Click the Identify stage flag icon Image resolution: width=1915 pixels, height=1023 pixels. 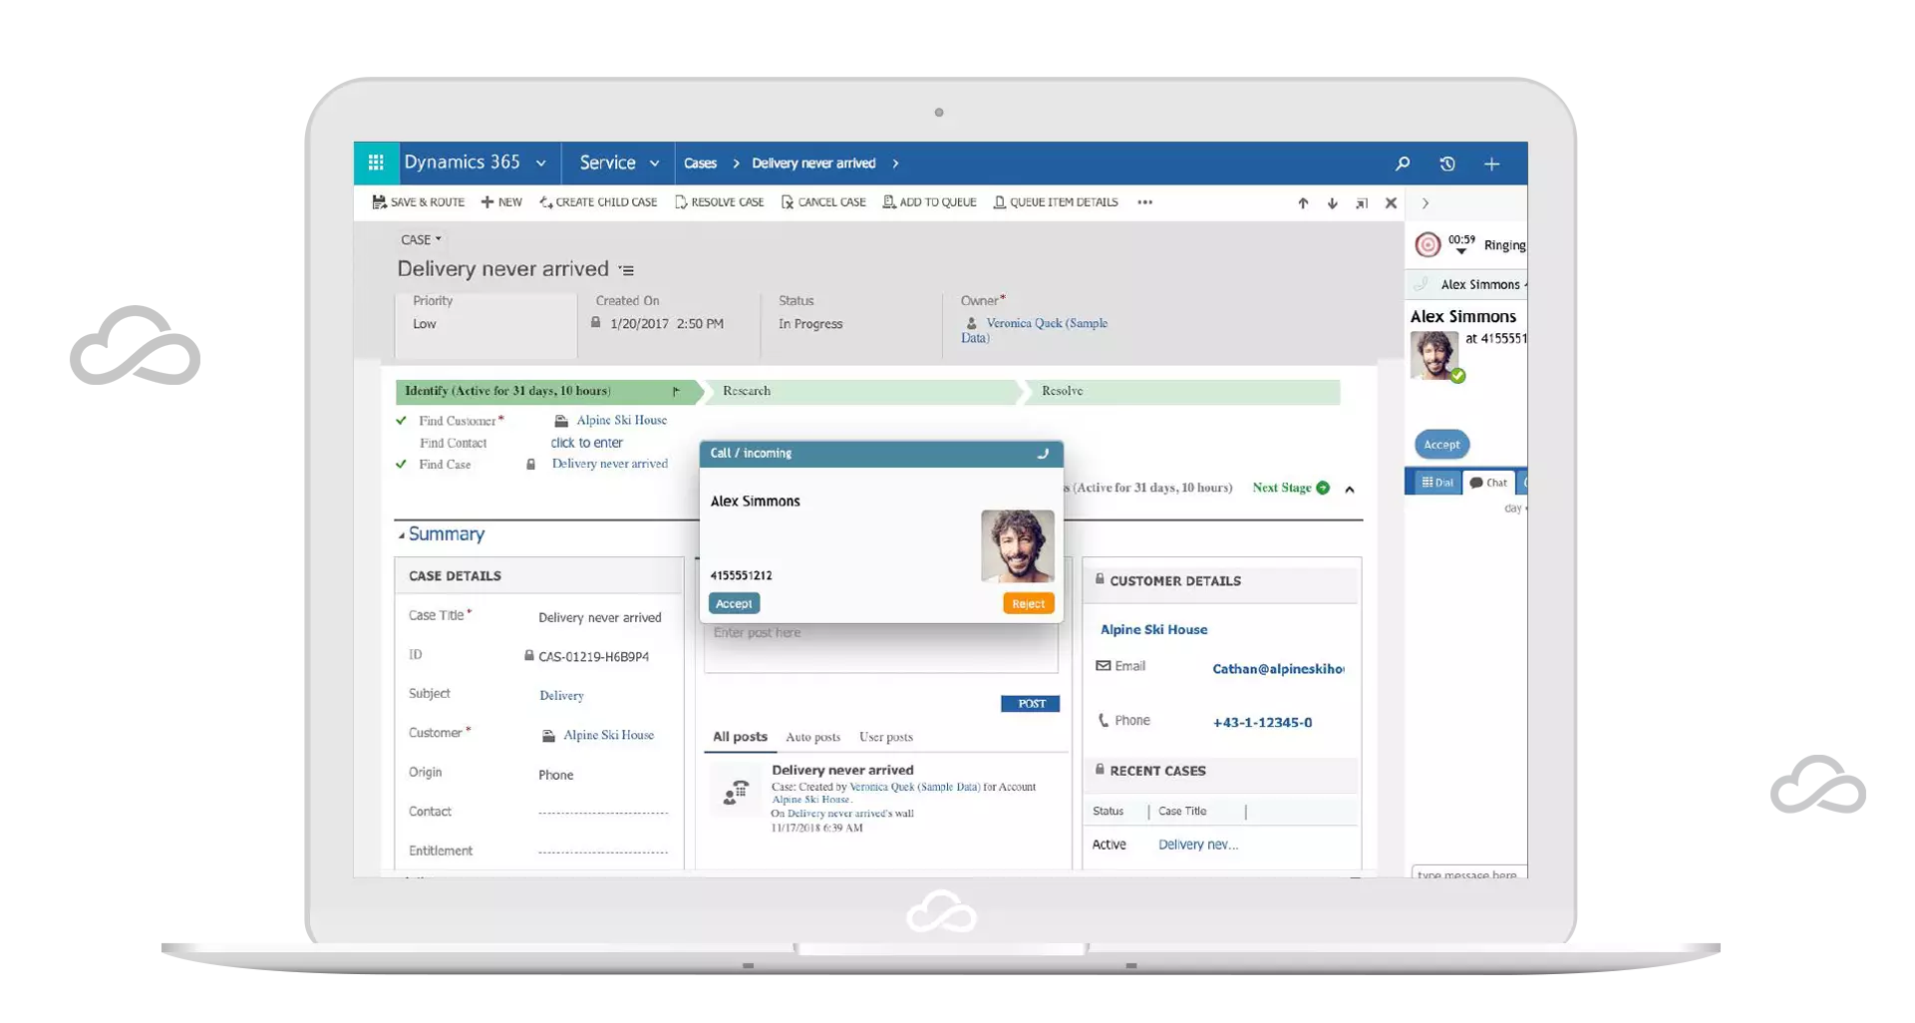tap(676, 392)
